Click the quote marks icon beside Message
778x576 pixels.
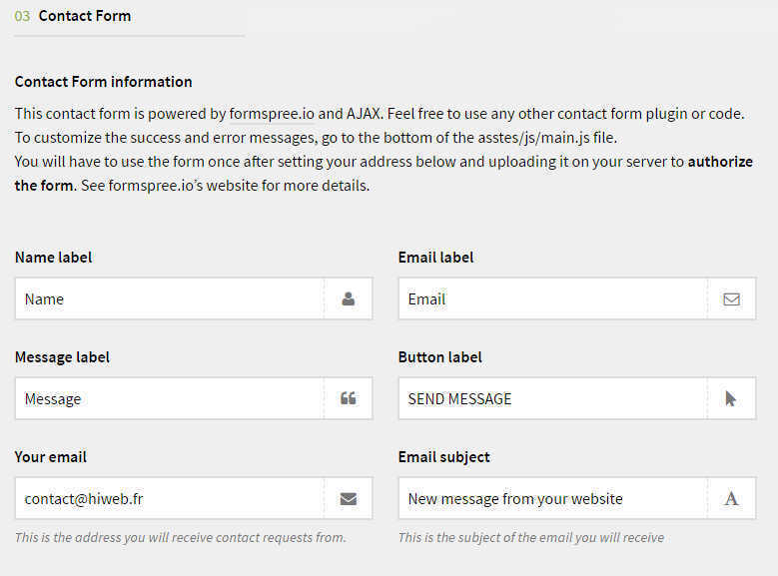coord(348,398)
